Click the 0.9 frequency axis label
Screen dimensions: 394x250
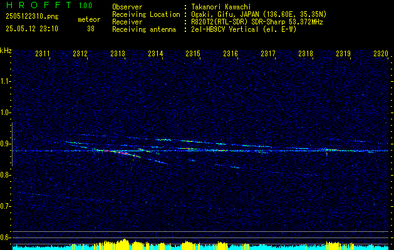point(6,144)
